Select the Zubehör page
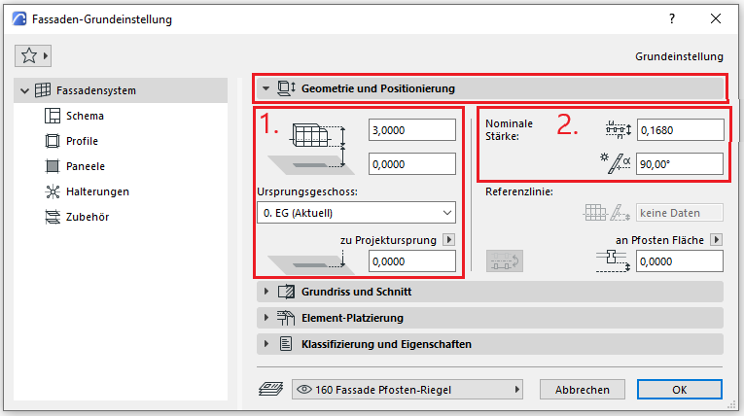 pyautogui.click(x=89, y=217)
